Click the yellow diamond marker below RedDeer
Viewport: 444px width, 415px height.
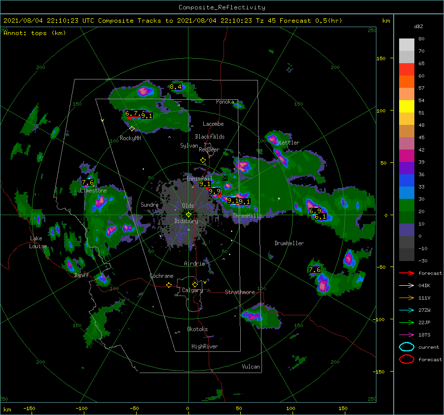[x=203, y=160]
